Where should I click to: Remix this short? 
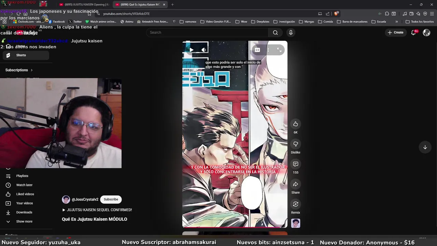(x=296, y=204)
